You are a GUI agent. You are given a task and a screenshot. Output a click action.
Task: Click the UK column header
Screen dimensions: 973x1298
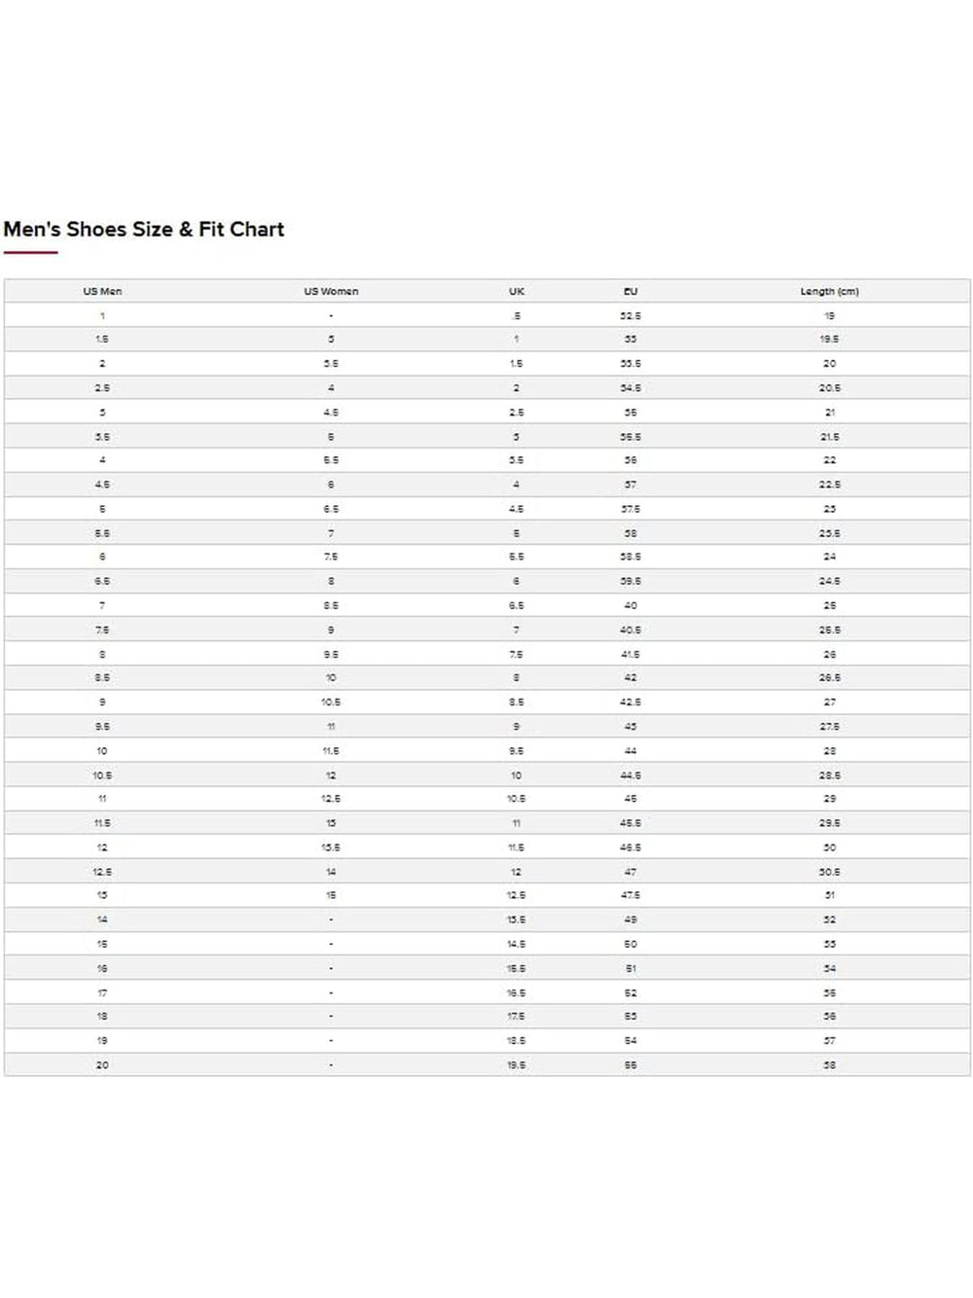pos(517,291)
